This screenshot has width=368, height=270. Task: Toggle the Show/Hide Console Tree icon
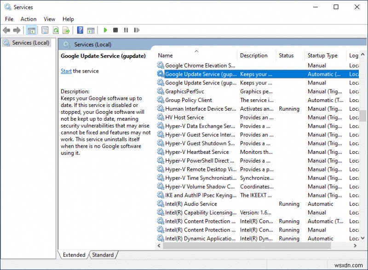coord(31,30)
